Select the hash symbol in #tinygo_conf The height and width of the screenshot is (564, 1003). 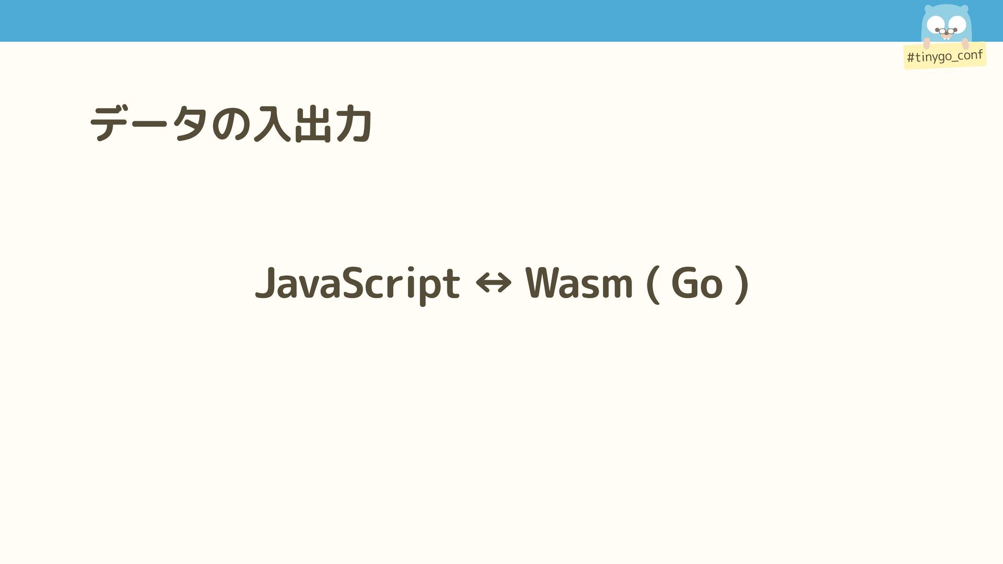[911, 58]
